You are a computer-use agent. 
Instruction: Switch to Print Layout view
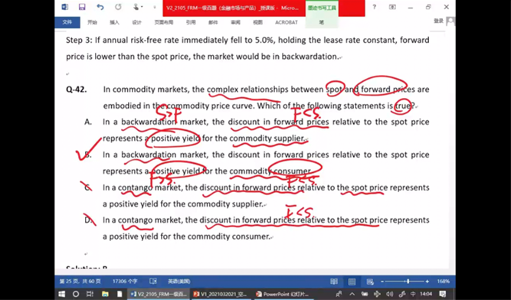tap(352, 282)
